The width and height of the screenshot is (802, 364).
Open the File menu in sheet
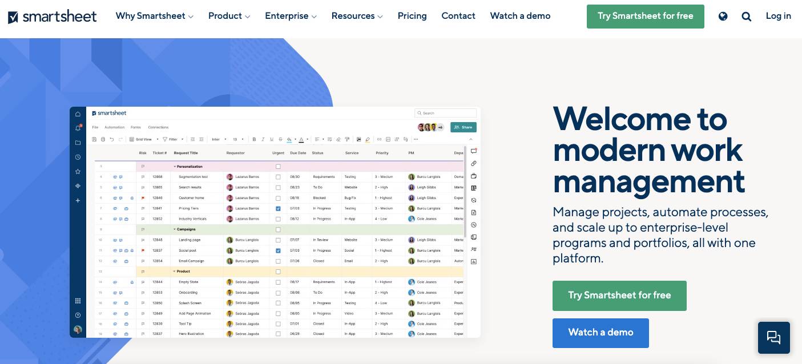pos(95,127)
